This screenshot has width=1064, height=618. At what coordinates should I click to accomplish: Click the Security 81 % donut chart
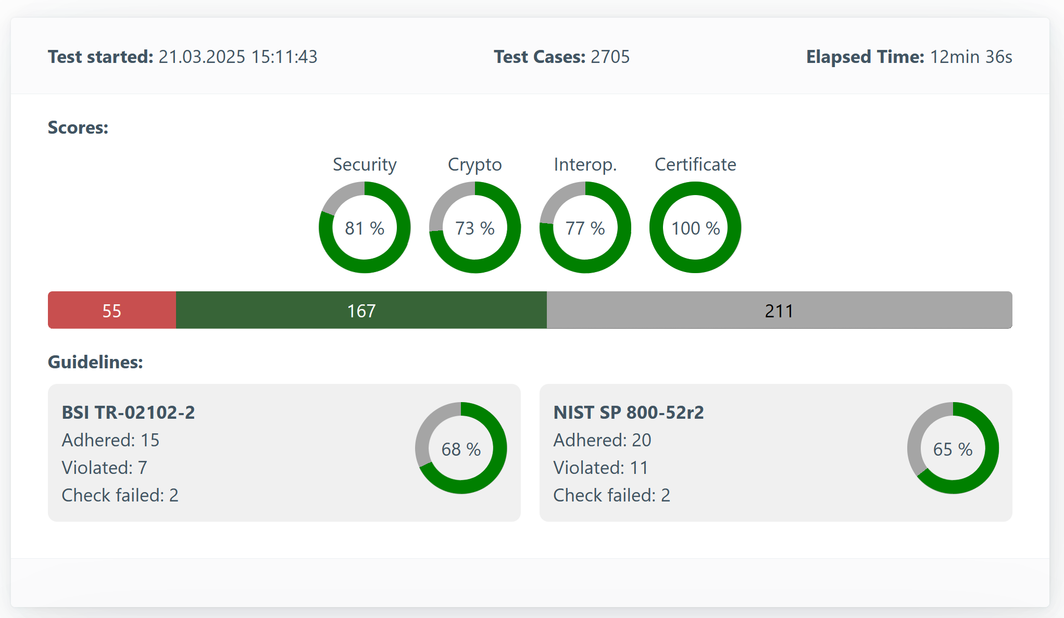[365, 227]
